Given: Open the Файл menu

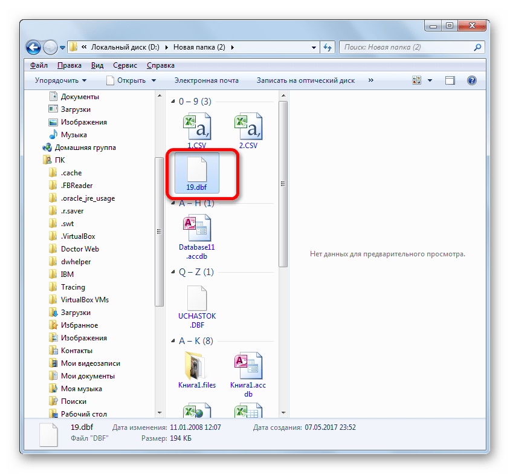Looking at the screenshot, I should pos(39,65).
